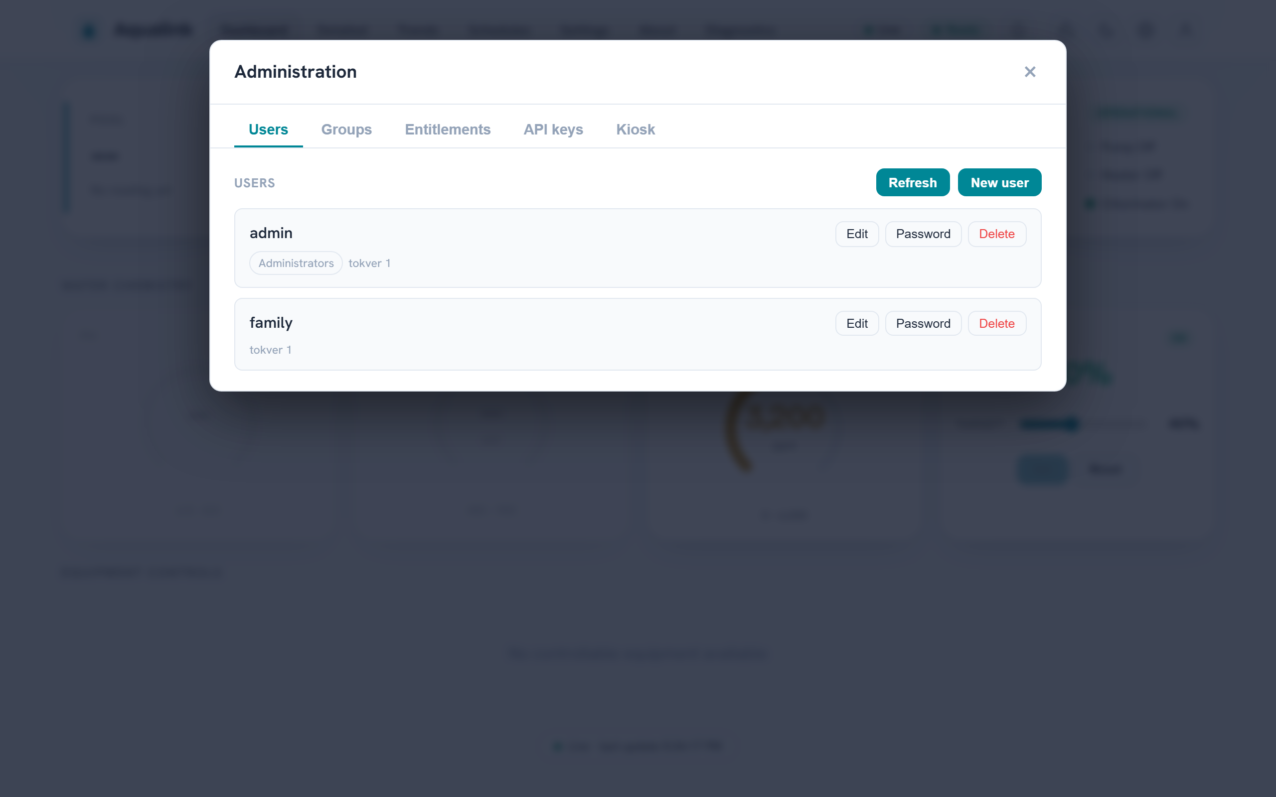Select the family username text

(x=271, y=323)
